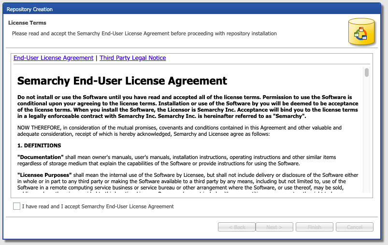Click the repository database icon
The width and height of the screenshot is (388, 245).
click(360, 32)
